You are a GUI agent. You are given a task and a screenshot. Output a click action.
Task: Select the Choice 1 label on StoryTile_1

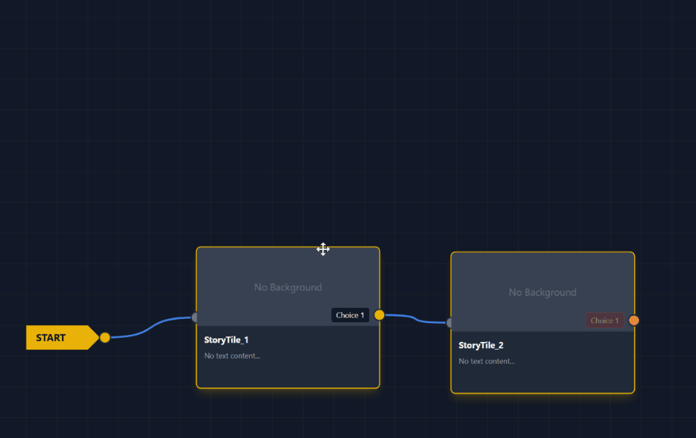[349, 315]
